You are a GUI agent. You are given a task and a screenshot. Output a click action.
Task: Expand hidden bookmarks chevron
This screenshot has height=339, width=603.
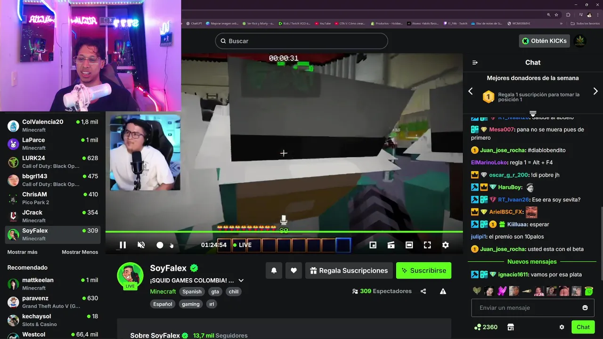(x=561, y=23)
